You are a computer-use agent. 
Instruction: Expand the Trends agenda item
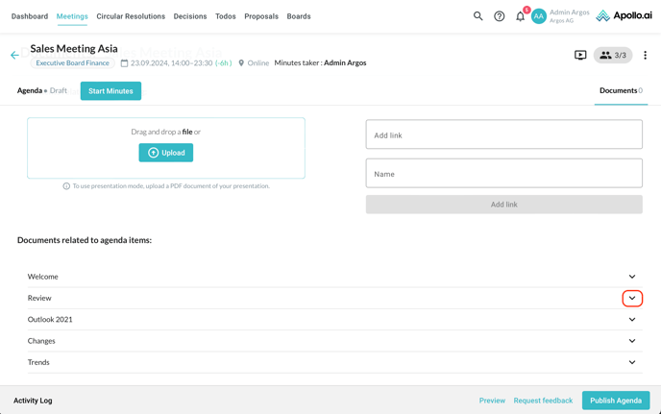[x=631, y=362]
